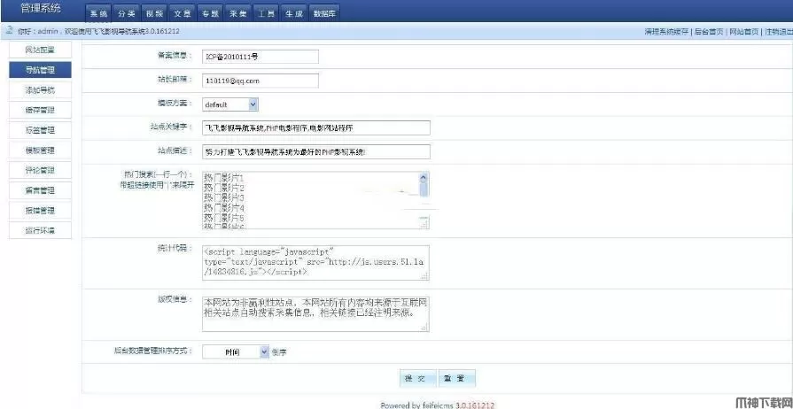This screenshot has width=793, height=409.
Task: Click the hot search textarea scrollbar thumb
Action: (424, 189)
